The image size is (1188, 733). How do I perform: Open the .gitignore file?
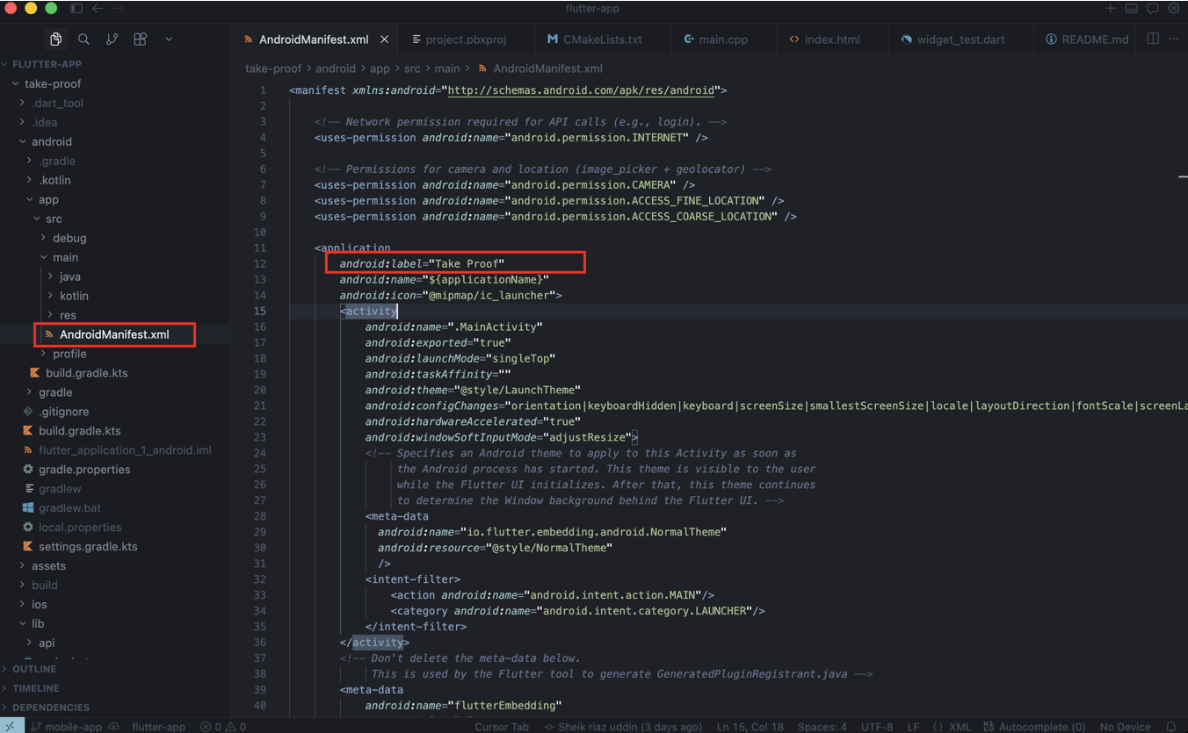tap(115, 412)
